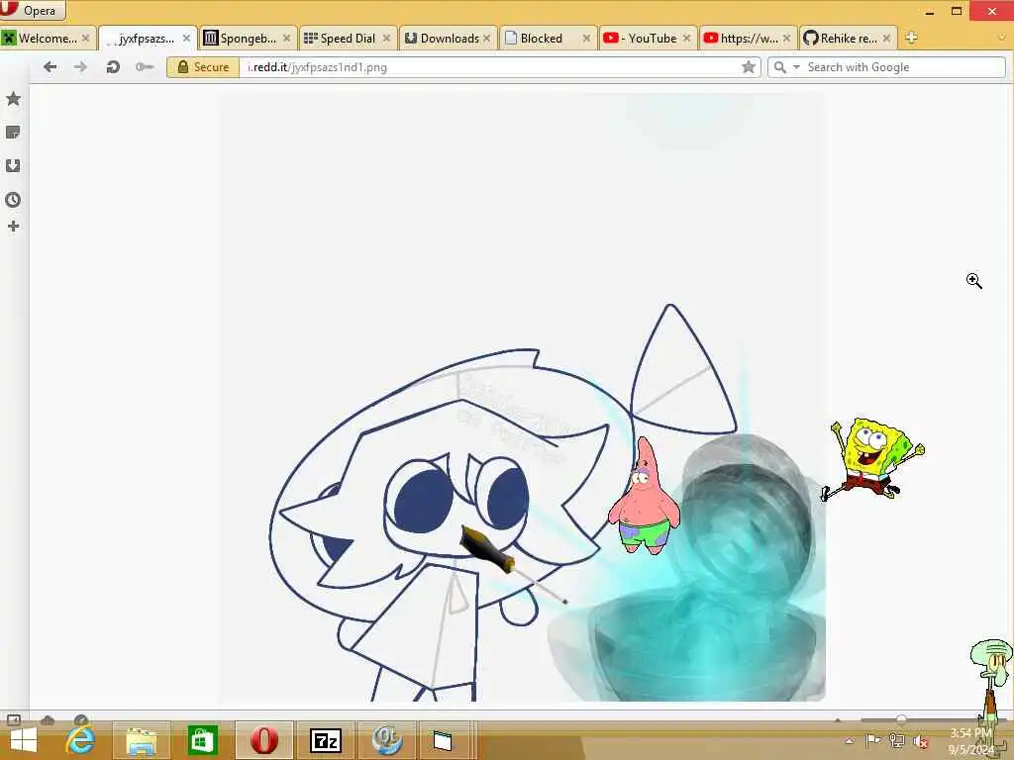Image resolution: width=1014 pixels, height=760 pixels.
Task: Switch to the '- YouTube' tab
Action: point(649,39)
